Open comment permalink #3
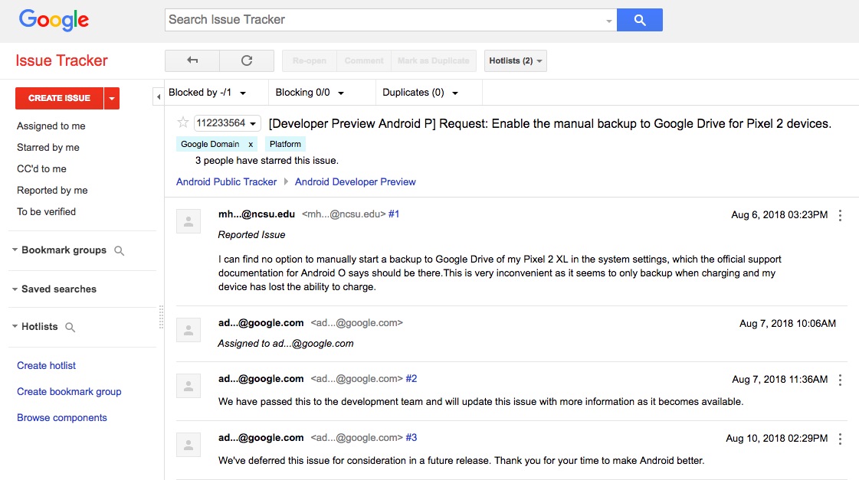859x480 pixels. click(x=411, y=437)
